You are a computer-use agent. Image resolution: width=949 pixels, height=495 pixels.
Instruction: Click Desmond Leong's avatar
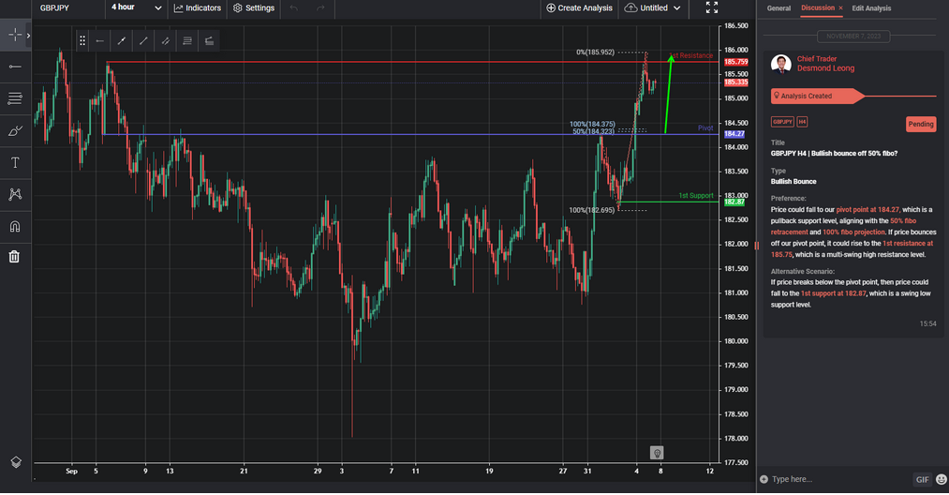pos(781,64)
